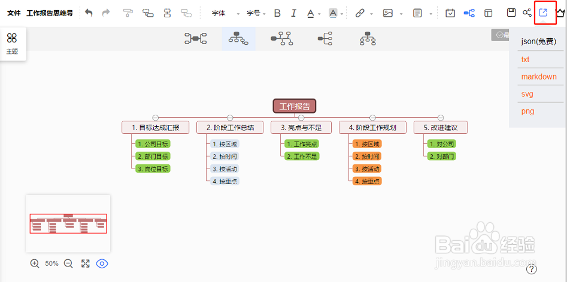Zoom out with the minus magnifier
Image resolution: width=567 pixels, height=282 pixels.
click(68, 263)
